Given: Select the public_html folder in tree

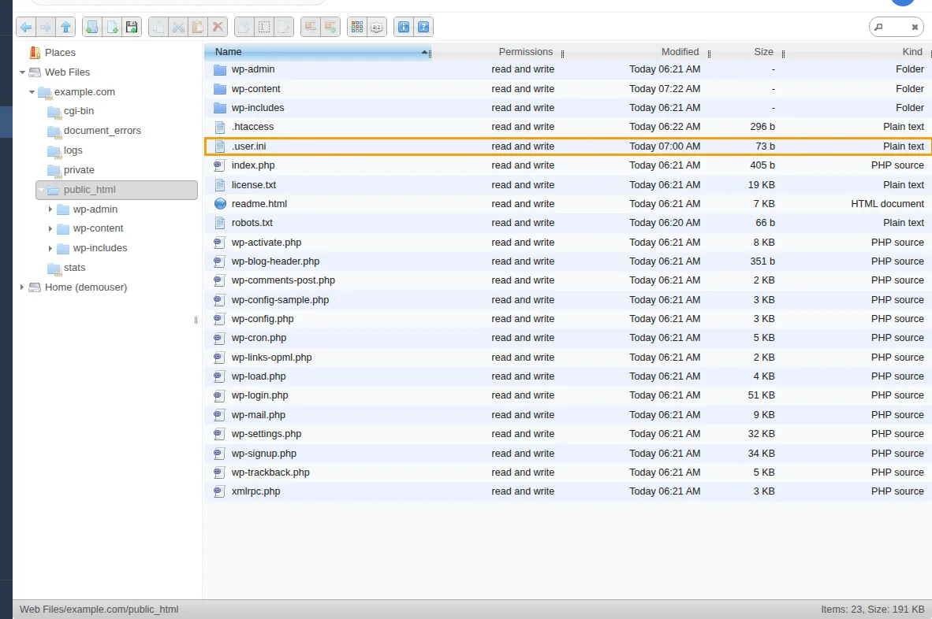Looking at the screenshot, I should (x=117, y=190).
